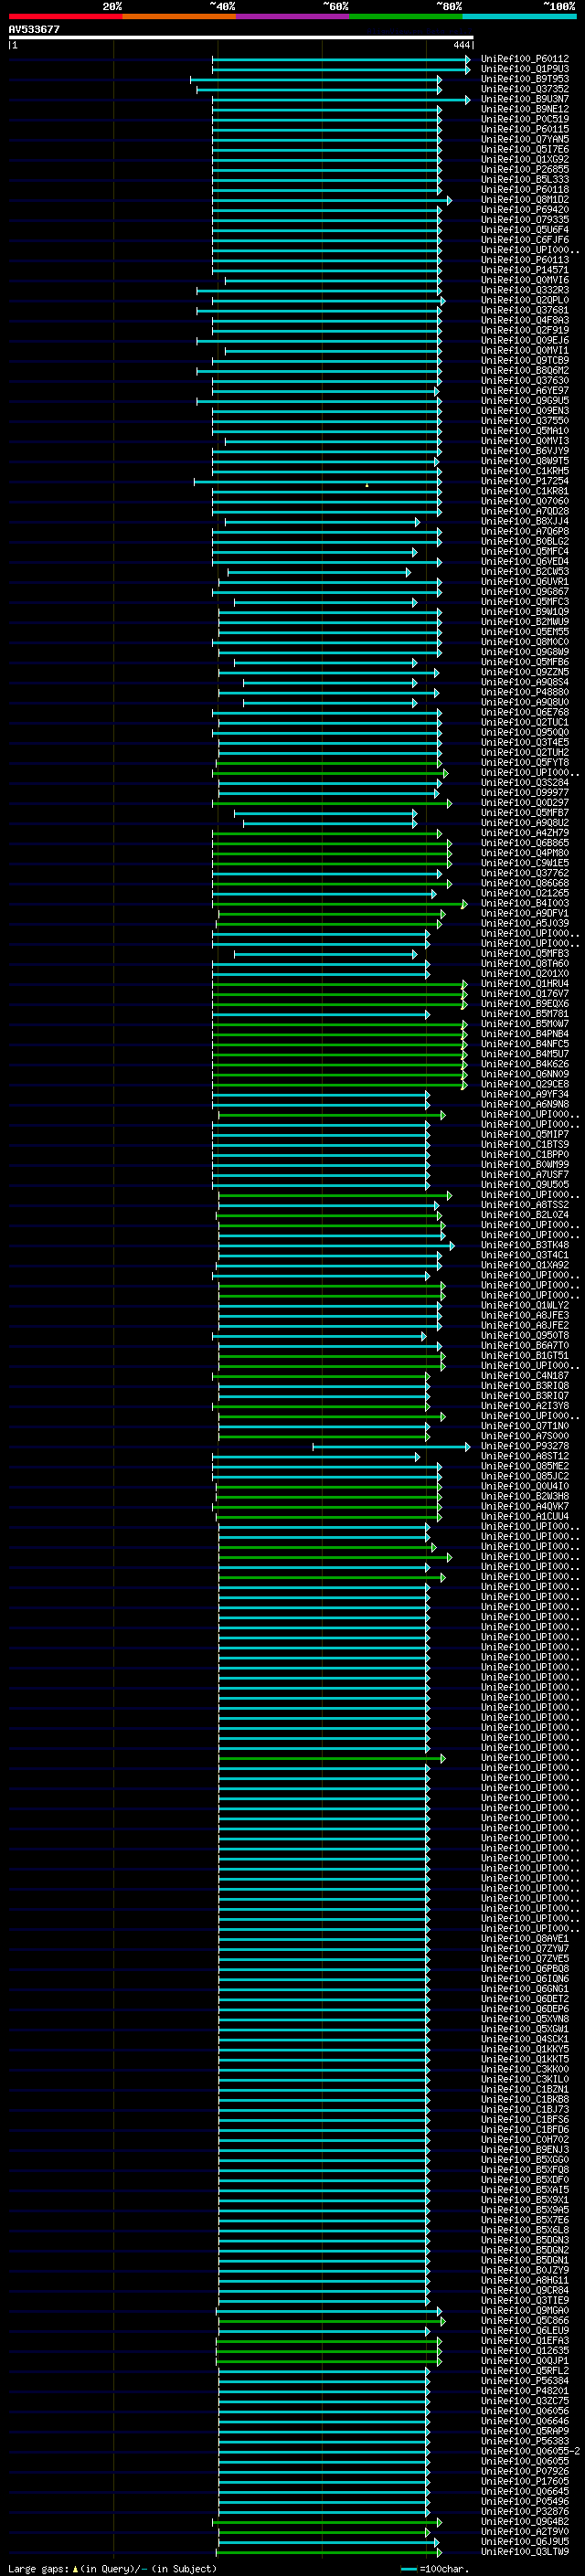
Task: Select hit UniRef100_C1BZN1
Action: [x=525, y=2089]
